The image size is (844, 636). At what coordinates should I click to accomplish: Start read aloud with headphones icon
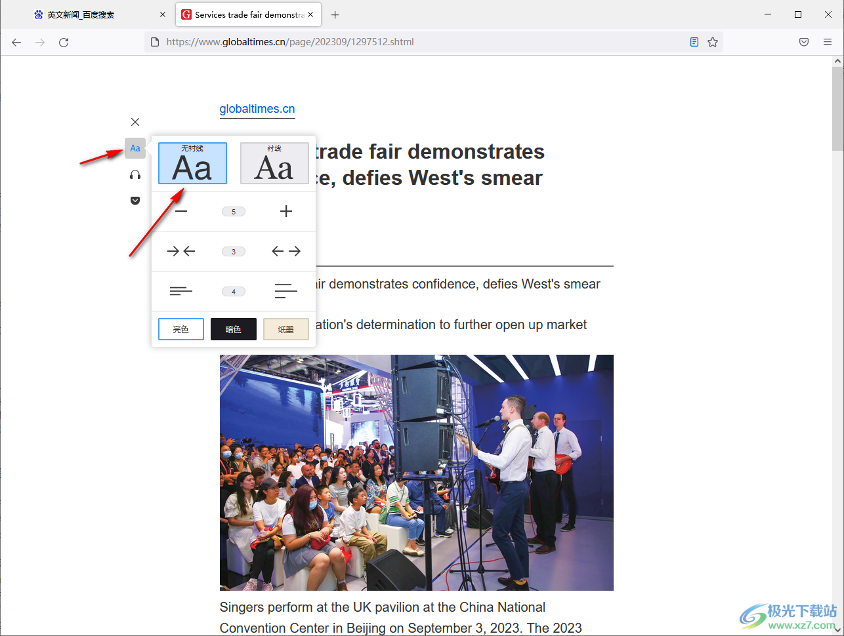pyautogui.click(x=135, y=174)
